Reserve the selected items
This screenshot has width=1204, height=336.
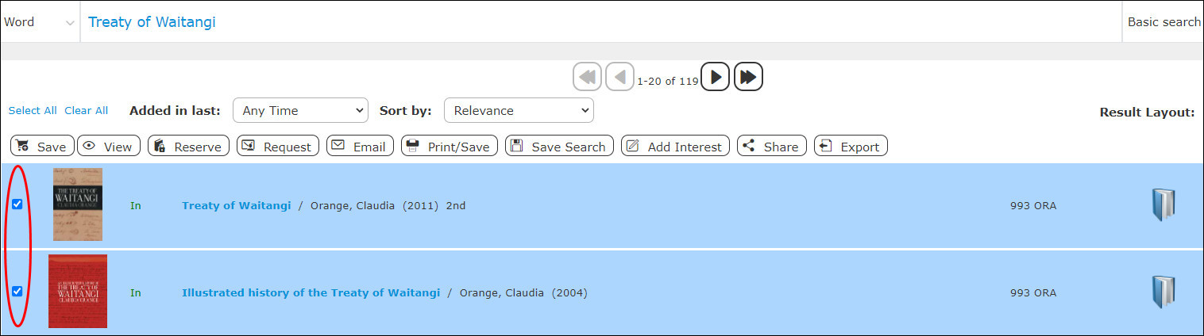click(188, 147)
